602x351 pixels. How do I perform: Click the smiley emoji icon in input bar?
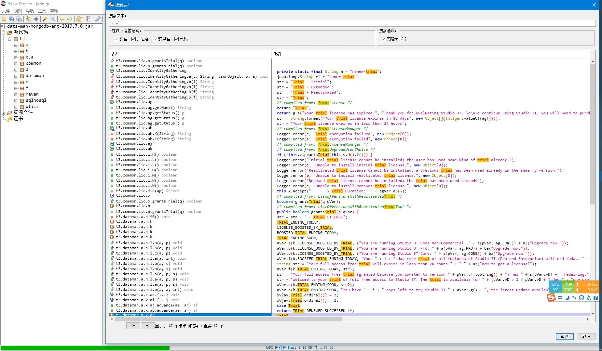[x=581, y=298]
